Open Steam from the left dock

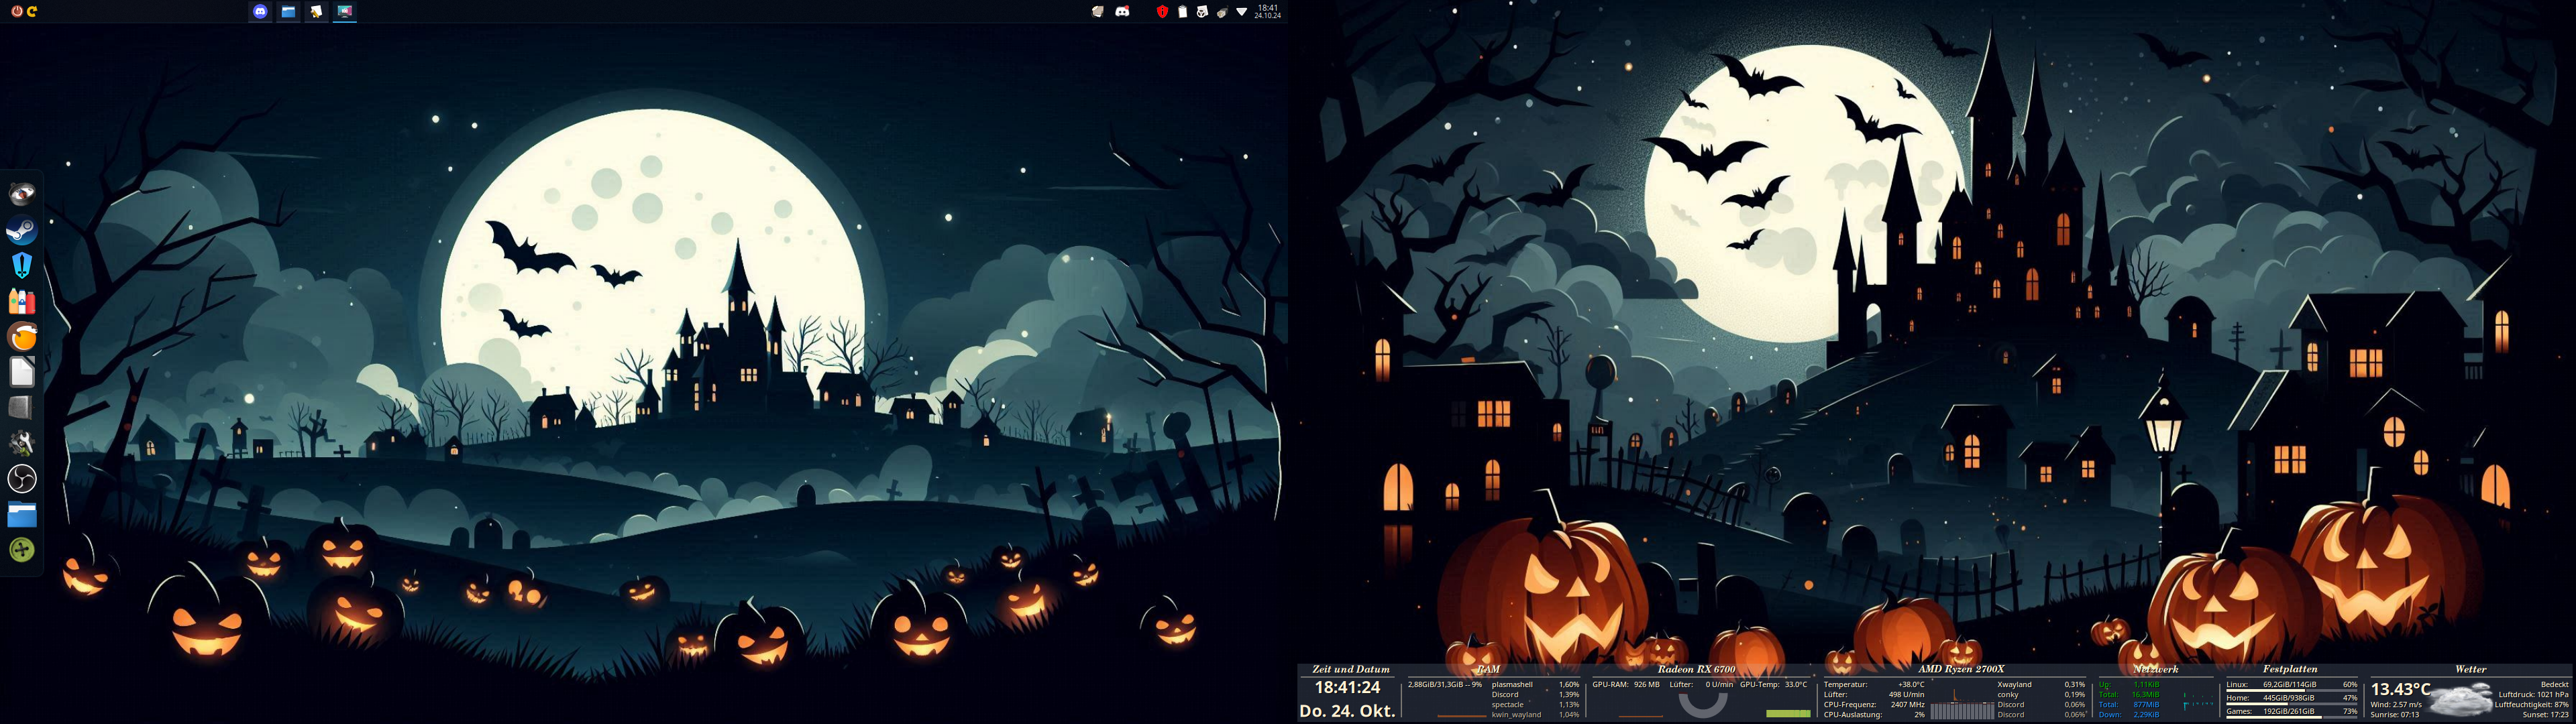[22, 231]
